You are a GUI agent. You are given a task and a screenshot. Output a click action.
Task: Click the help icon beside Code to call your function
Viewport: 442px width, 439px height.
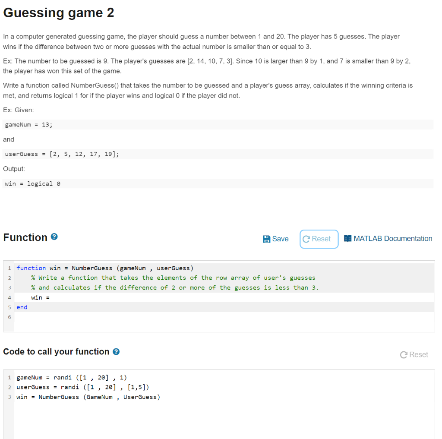tap(117, 352)
